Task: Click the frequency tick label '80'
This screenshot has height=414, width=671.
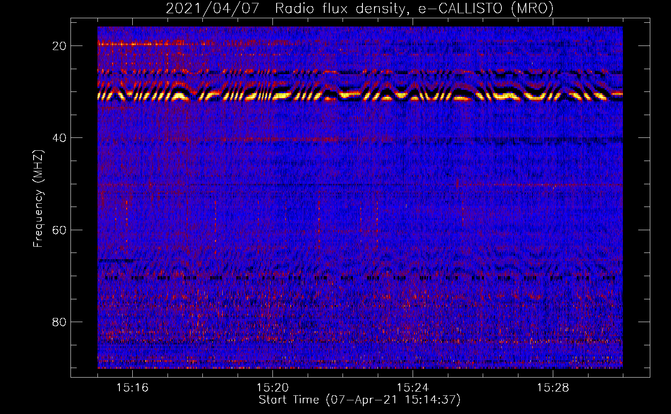Action: click(59, 322)
